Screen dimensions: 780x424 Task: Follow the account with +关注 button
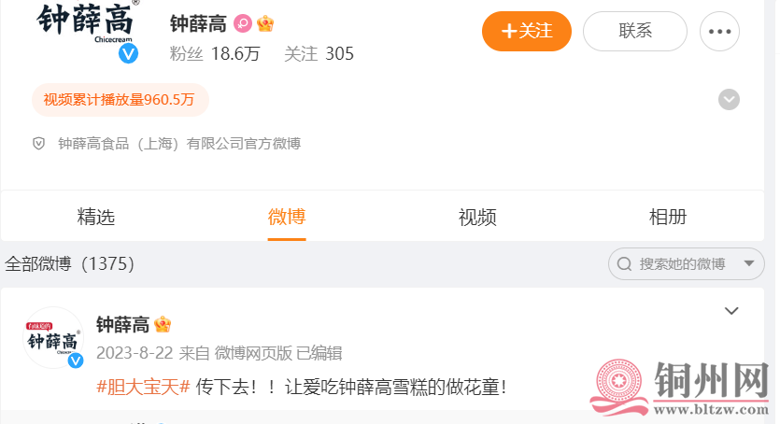[x=527, y=32]
